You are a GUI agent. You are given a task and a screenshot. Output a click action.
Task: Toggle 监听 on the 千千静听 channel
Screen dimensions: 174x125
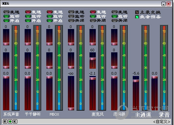(x=28, y=16)
